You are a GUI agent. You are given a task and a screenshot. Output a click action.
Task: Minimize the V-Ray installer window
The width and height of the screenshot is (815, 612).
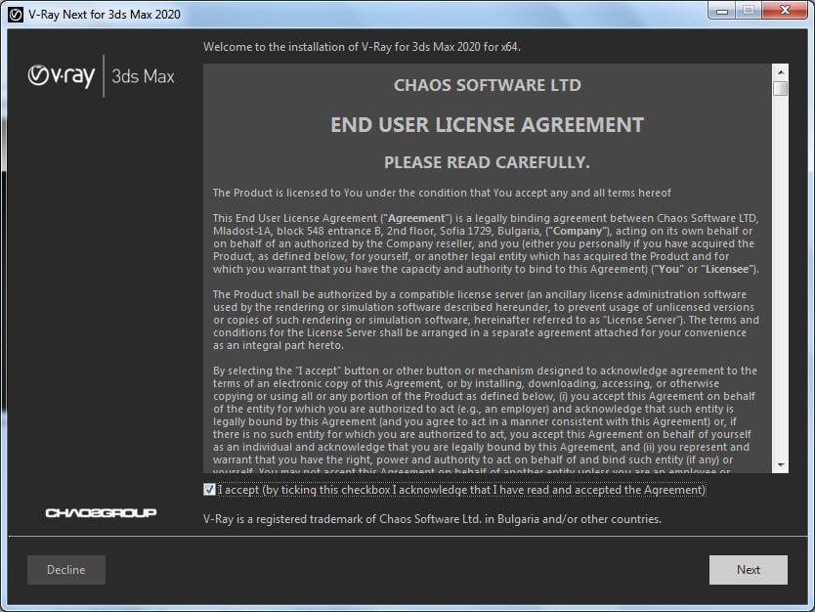click(x=722, y=11)
